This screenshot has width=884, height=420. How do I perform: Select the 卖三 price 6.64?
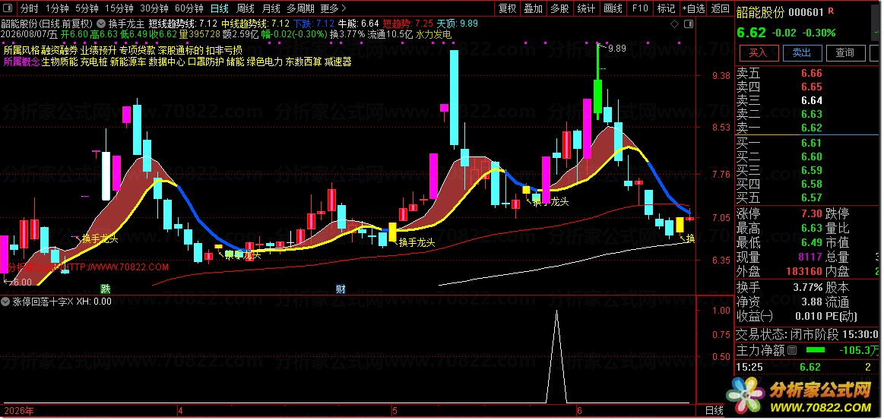pyautogui.click(x=811, y=101)
